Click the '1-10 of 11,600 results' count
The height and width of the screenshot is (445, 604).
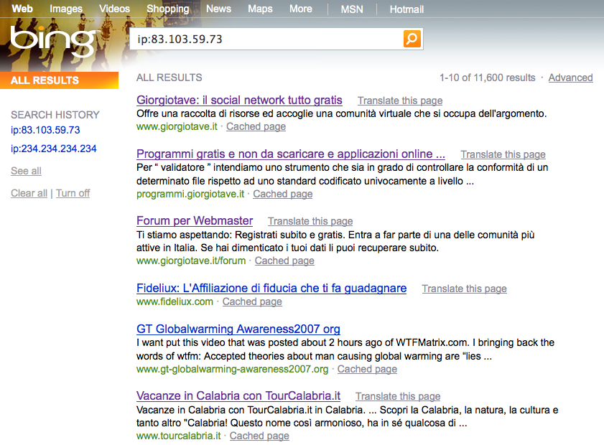pyautogui.click(x=487, y=78)
